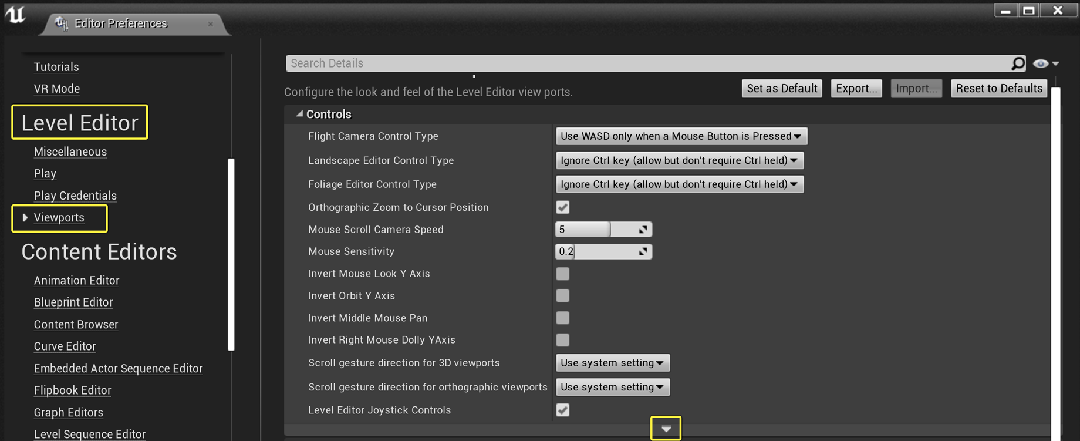Expand the Viewports tree arrow

pos(25,218)
